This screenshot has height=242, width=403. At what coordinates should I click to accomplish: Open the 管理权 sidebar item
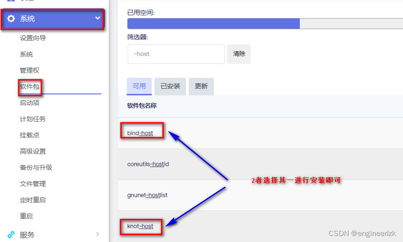[x=30, y=70]
